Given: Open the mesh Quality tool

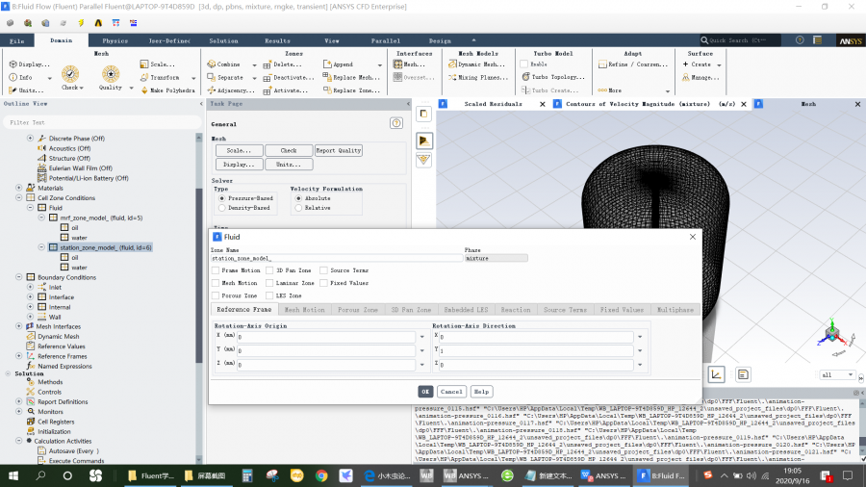Looking at the screenshot, I should coord(111,74).
